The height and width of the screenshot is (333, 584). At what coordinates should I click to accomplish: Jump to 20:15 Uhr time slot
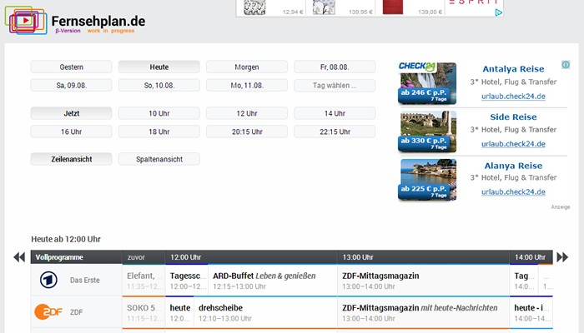click(247, 132)
